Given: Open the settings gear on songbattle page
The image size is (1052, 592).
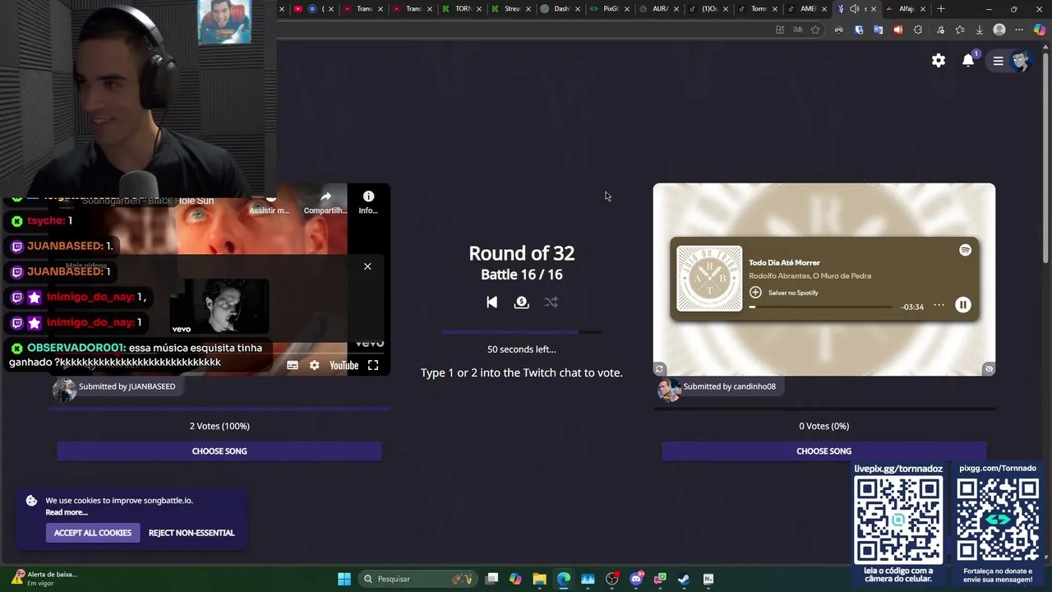Looking at the screenshot, I should pyautogui.click(x=938, y=60).
